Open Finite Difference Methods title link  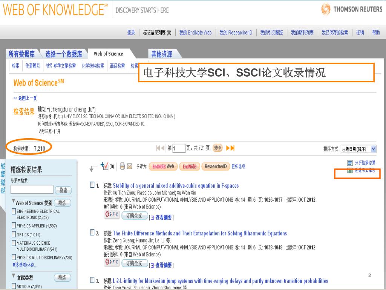(200, 233)
